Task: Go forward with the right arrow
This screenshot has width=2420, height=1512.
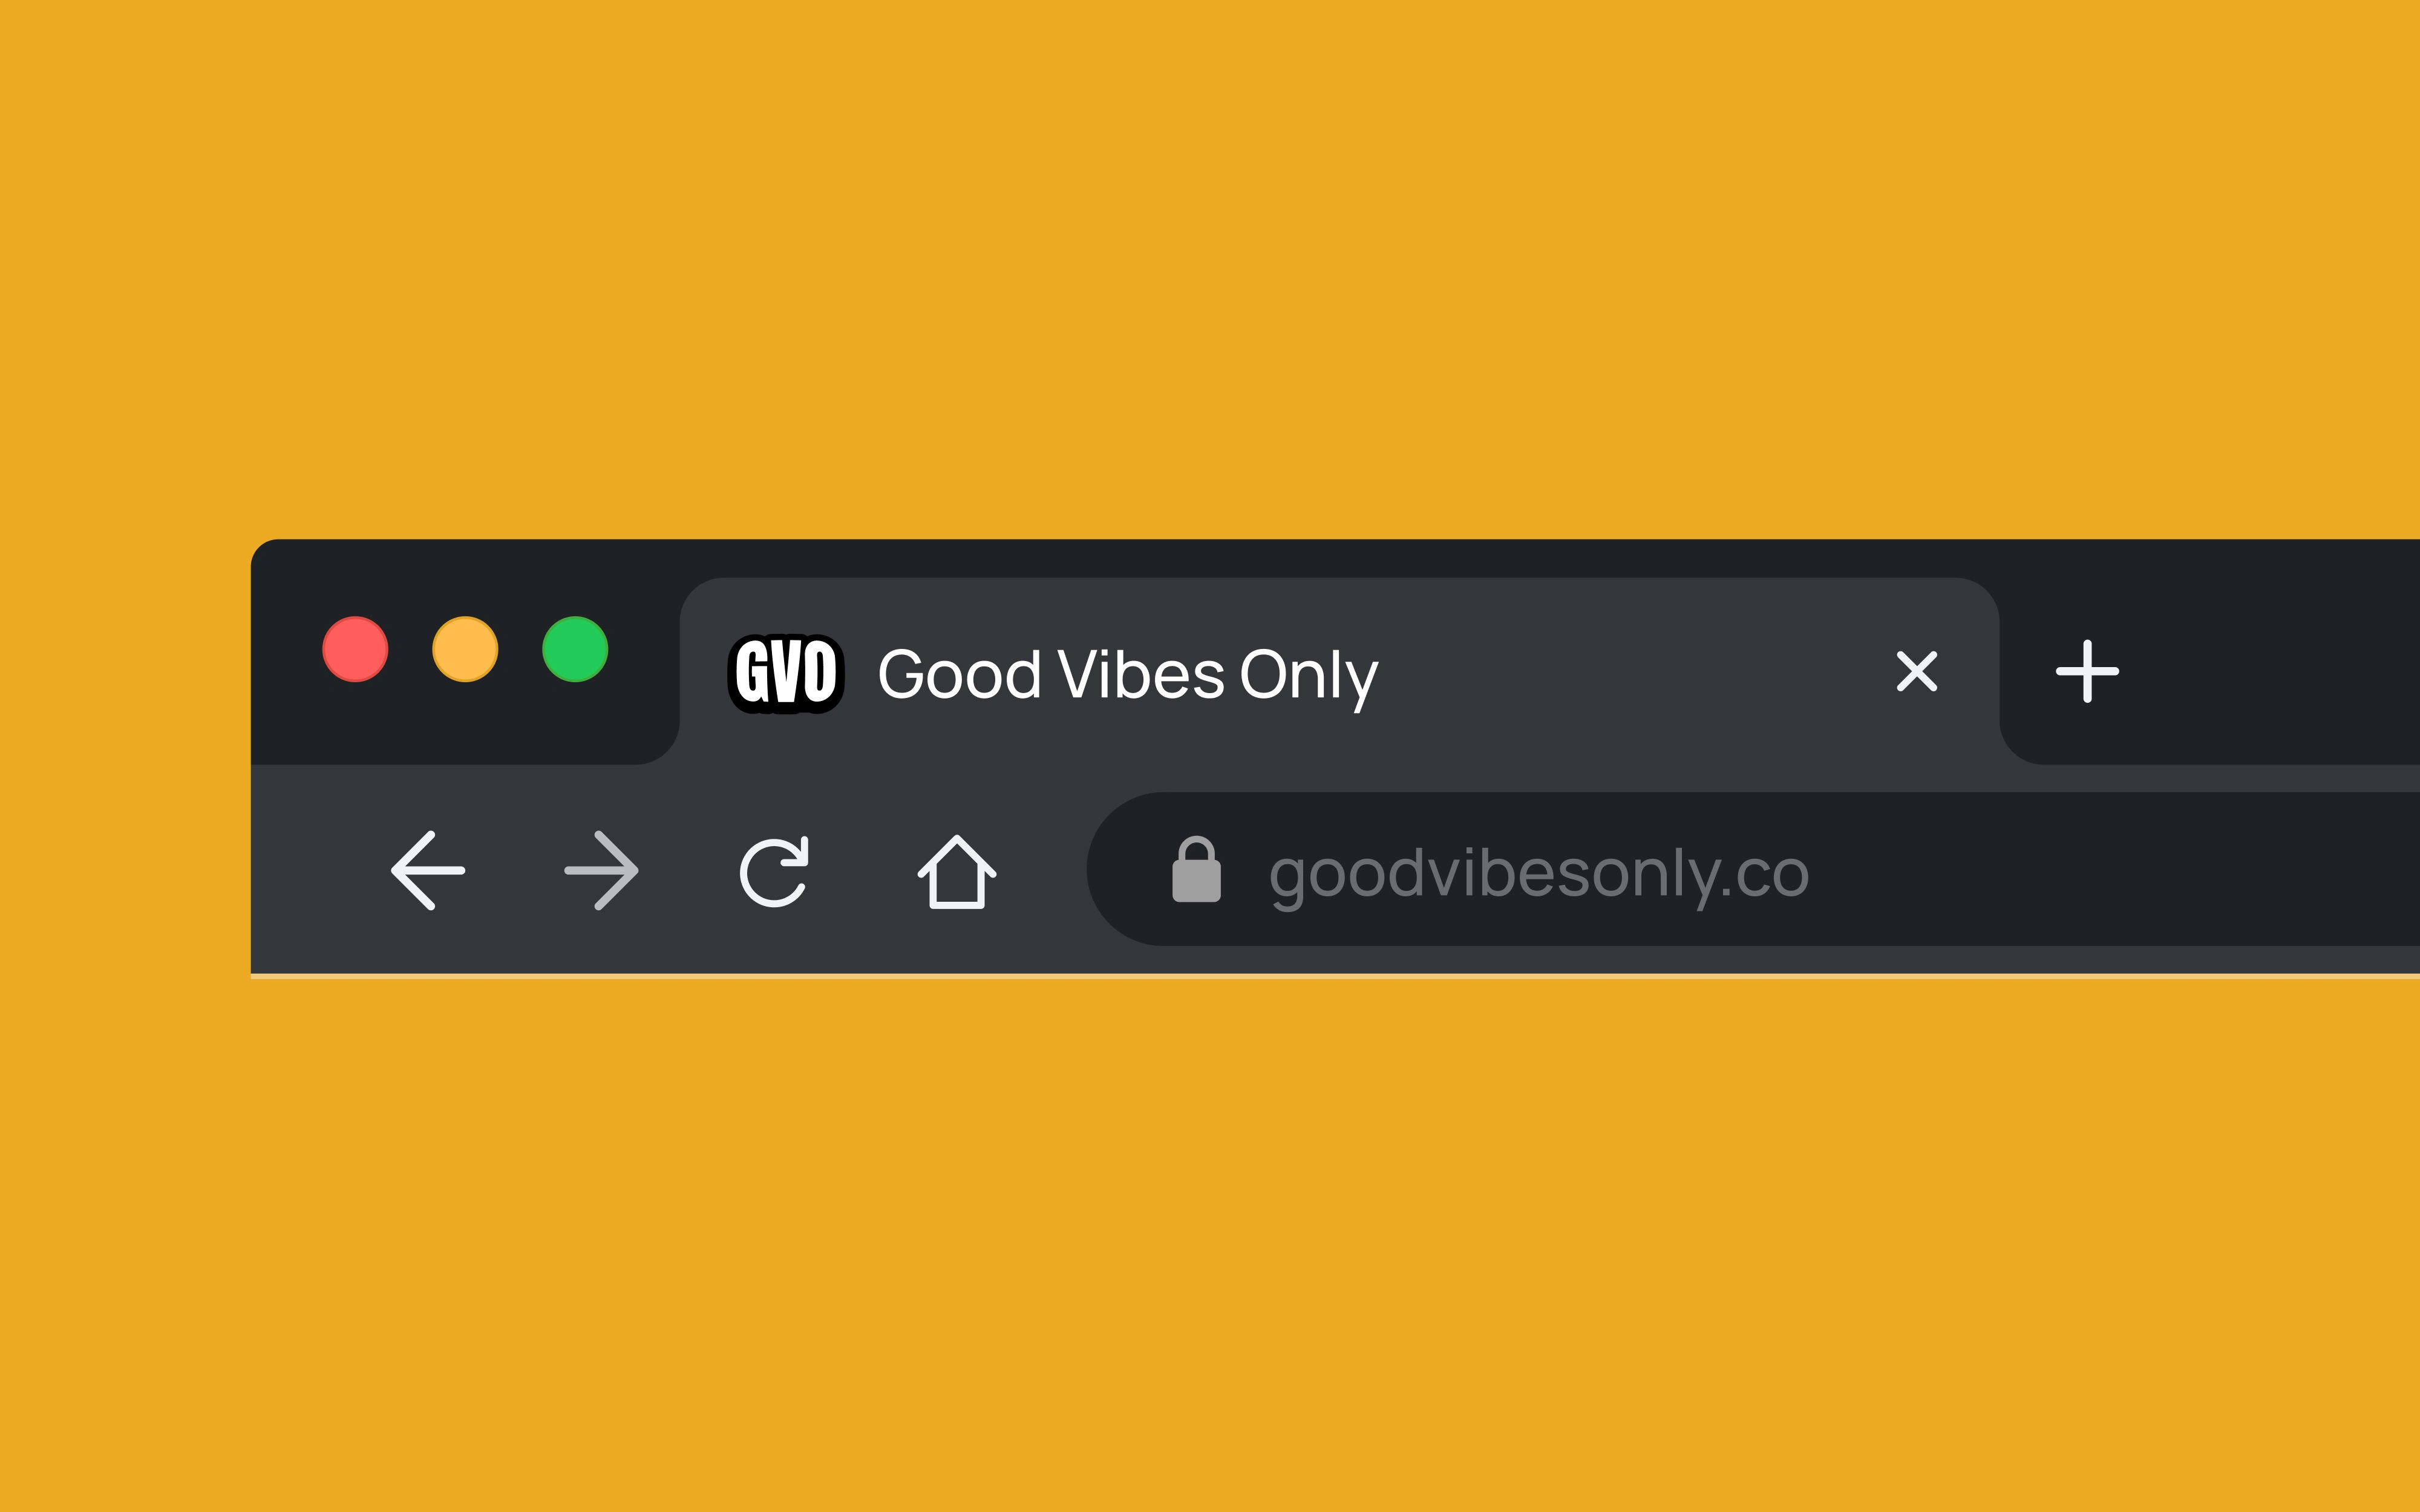Action: tap(601, 870)
